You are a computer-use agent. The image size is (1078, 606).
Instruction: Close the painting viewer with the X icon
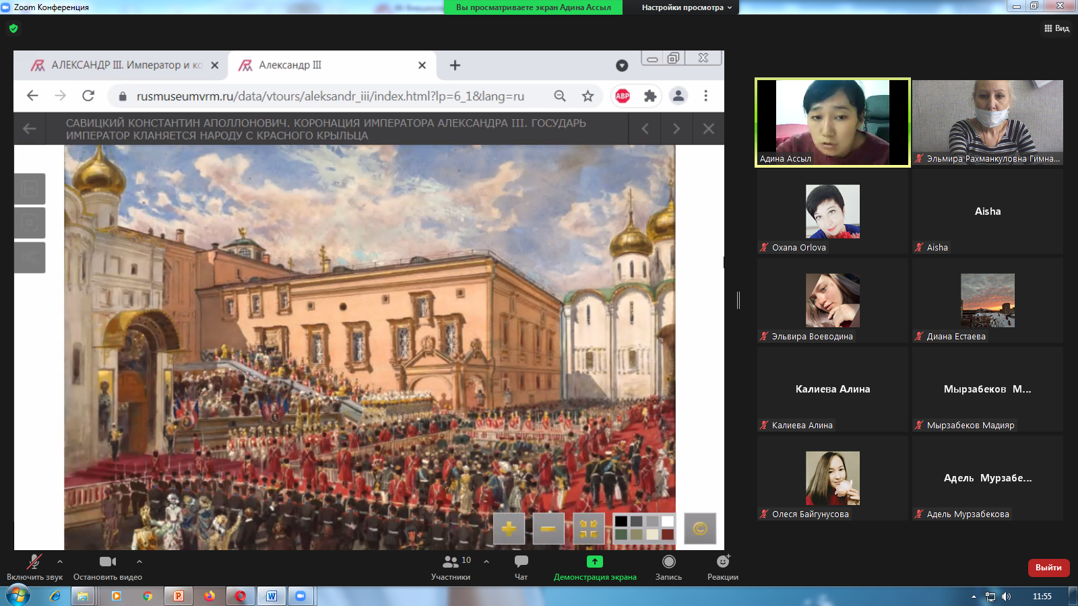click(708, 129)
